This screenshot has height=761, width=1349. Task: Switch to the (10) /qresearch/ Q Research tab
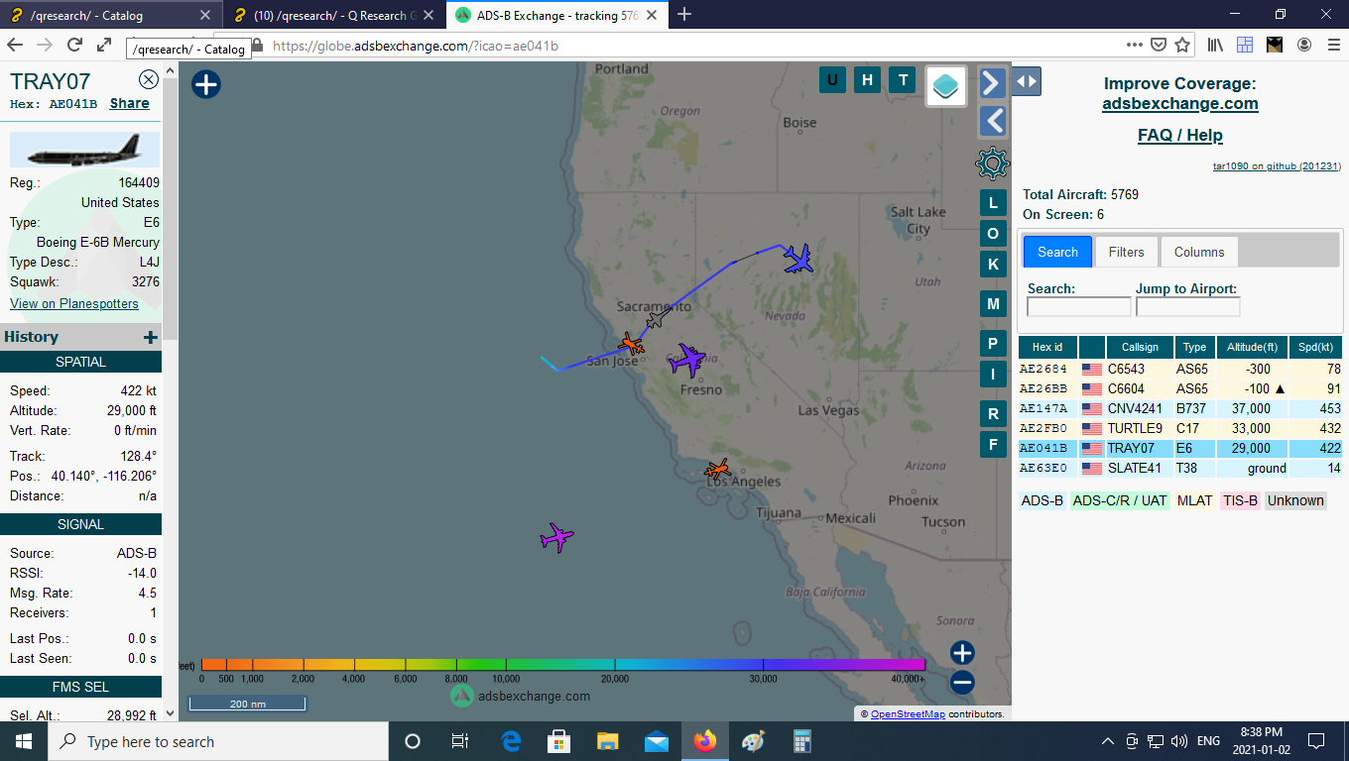pos(333,15)
